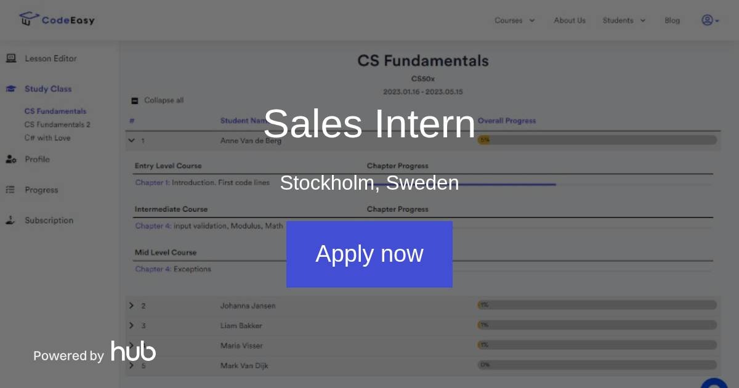The width and height of the screenshot is (739, 388).
Task: Expand Mark Van Dijk's row
Action: coord(131,365)
